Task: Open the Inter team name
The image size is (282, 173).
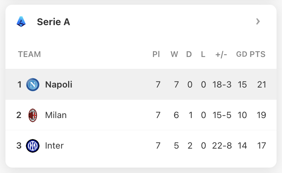Action: pyautogui.click(x=54, y=146)
